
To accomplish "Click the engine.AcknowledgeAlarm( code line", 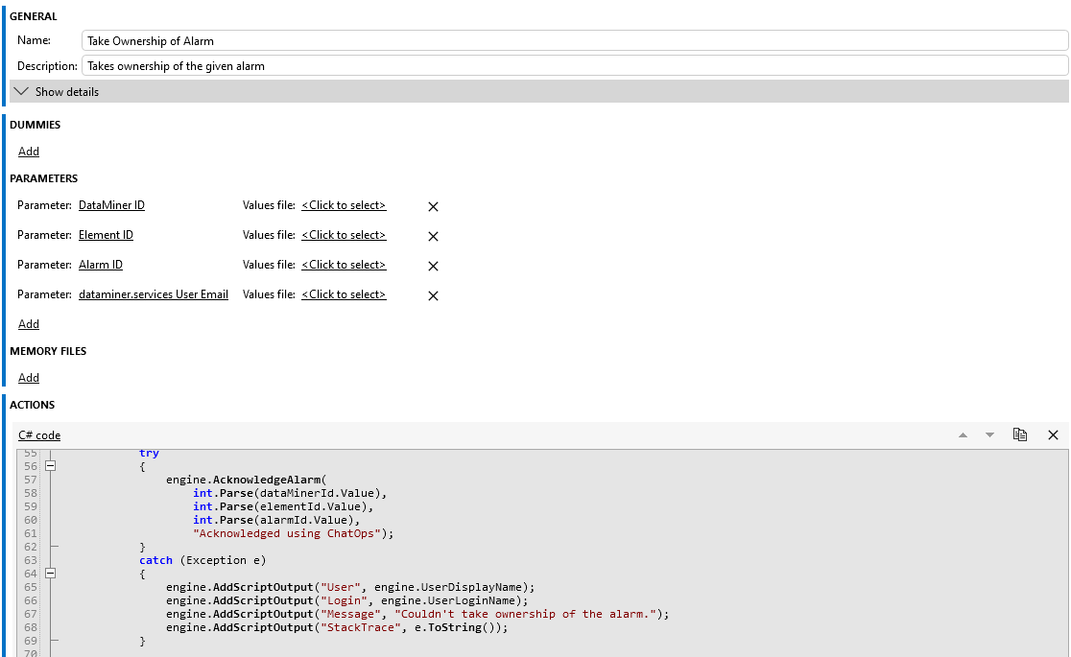I will coord(247,480).
